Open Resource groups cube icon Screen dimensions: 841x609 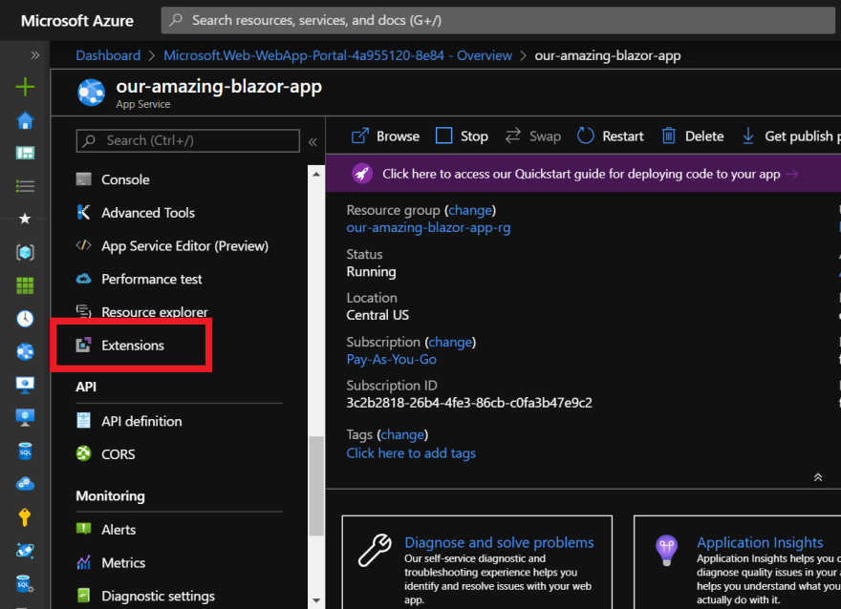[x=25, y=252]
